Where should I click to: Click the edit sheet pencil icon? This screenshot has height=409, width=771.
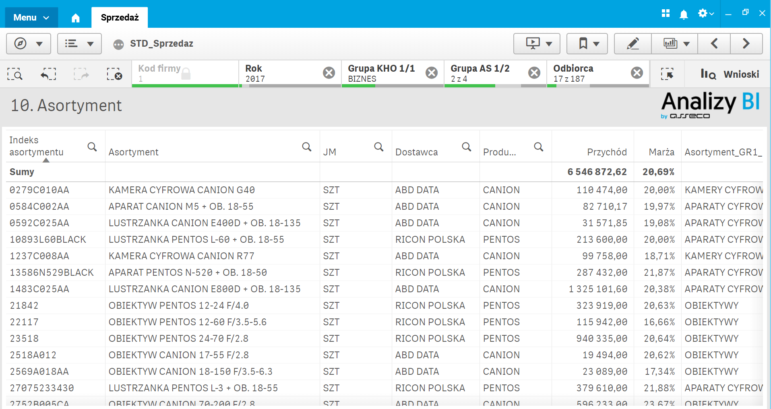[633, 43]
